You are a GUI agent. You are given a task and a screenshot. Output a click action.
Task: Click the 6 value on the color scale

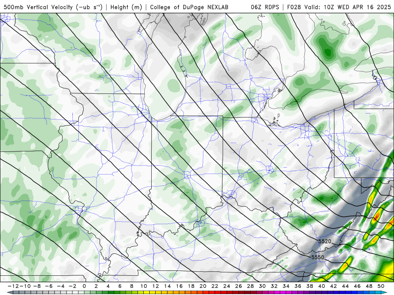click(x=120, y=286)
